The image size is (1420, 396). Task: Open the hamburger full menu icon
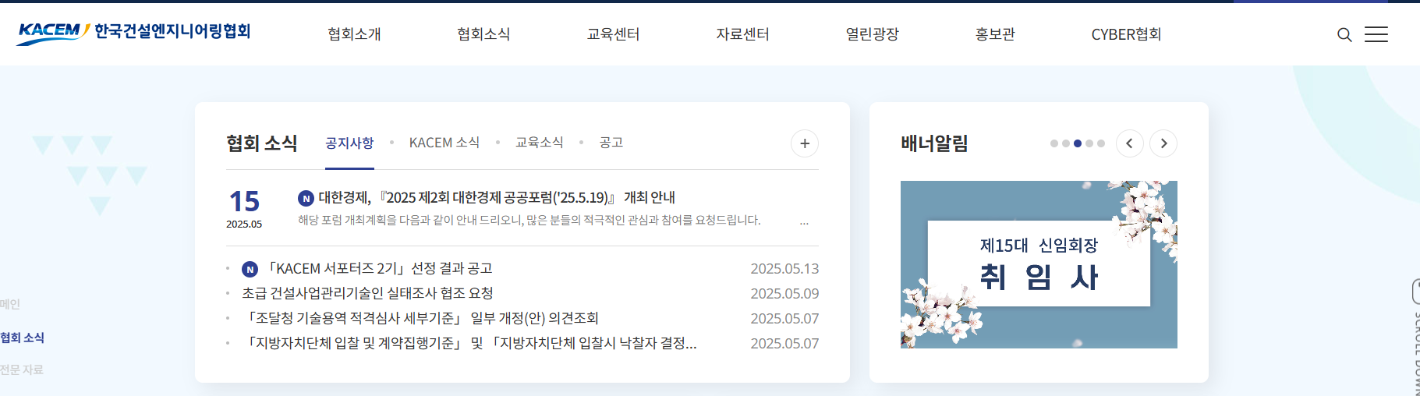point(1376,34)
